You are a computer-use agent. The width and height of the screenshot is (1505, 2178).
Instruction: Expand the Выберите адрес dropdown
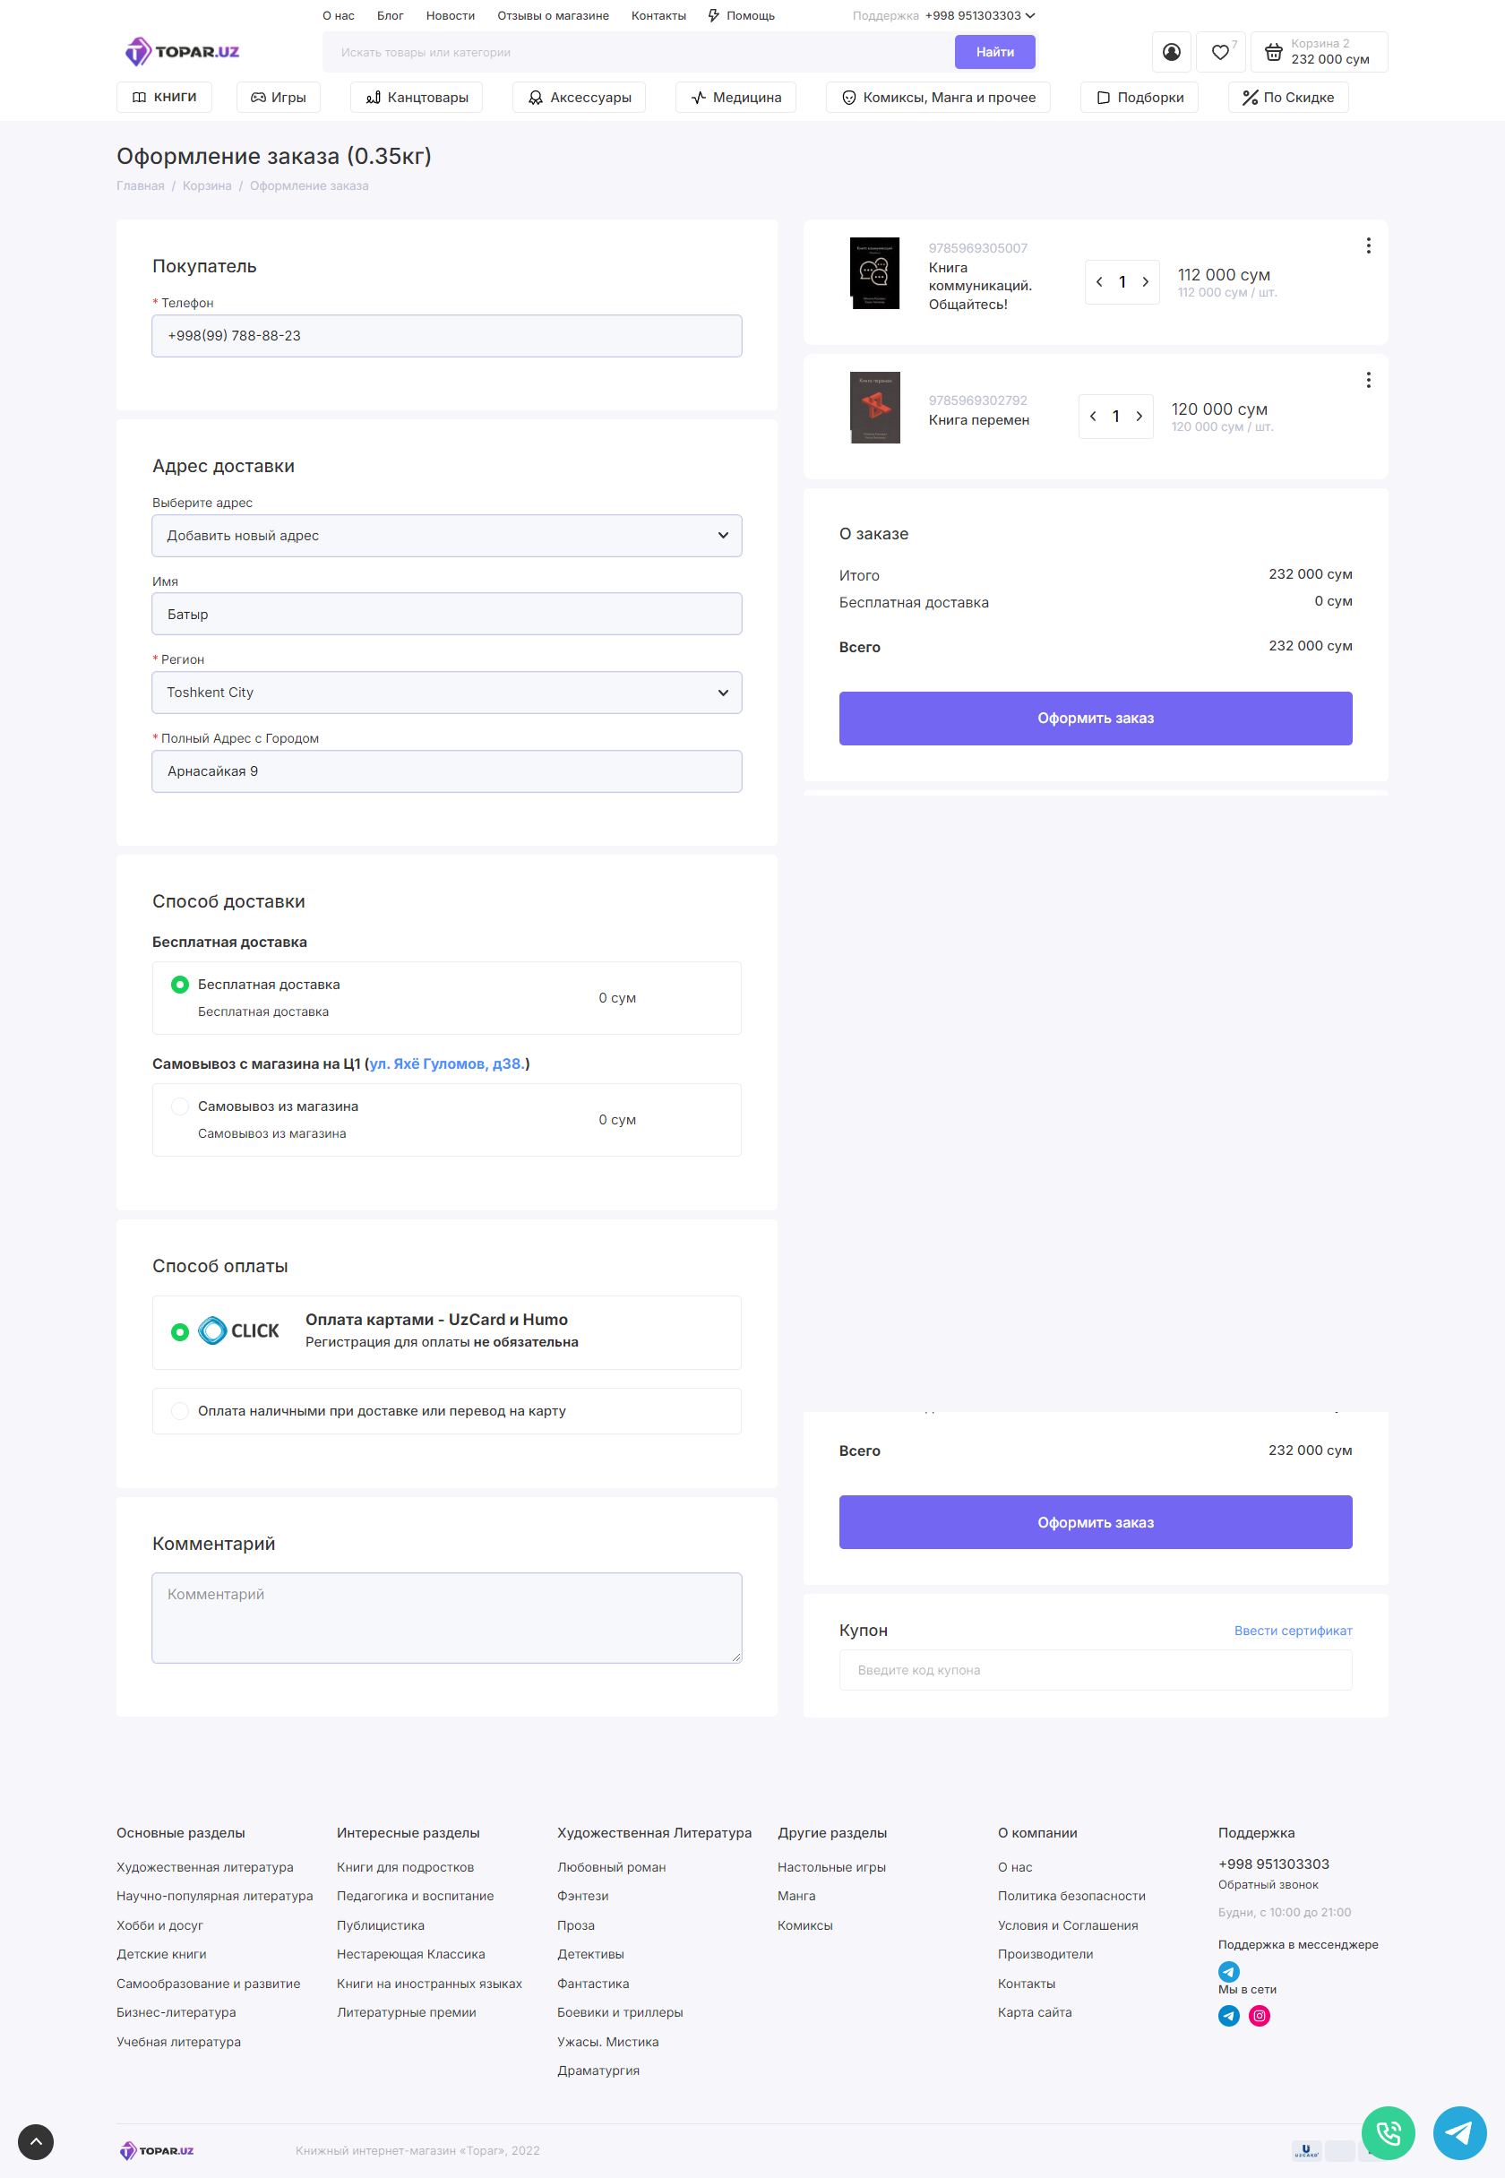446,536
